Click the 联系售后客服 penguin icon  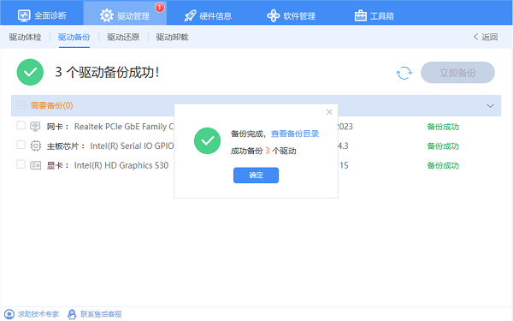pyautogui.click(x=72, y=314)
